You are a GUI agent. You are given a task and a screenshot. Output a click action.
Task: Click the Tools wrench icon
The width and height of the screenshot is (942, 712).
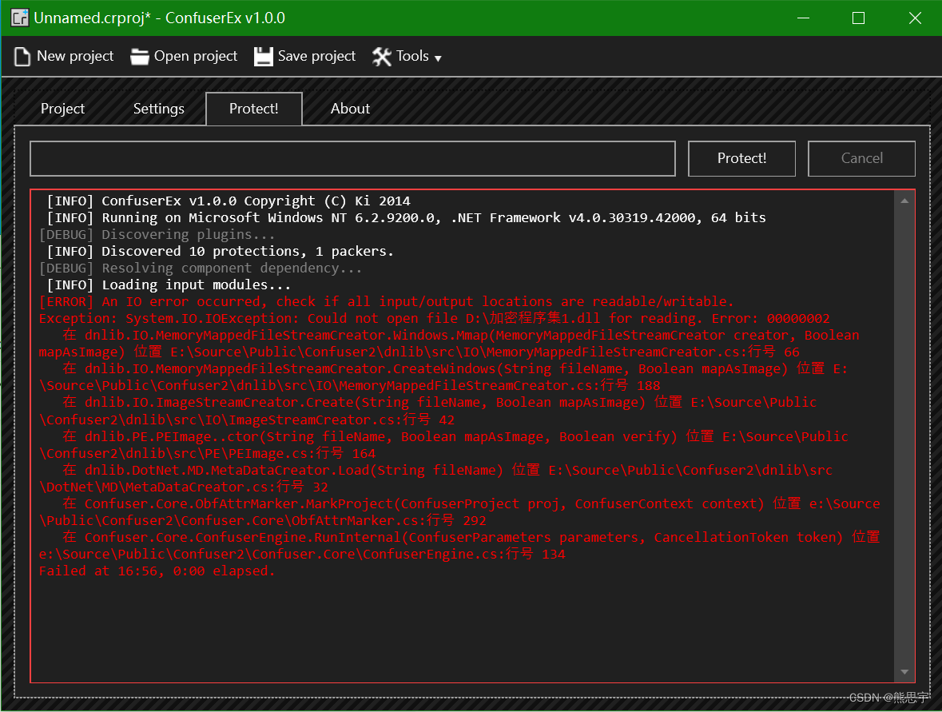click(x=381, y=57)
